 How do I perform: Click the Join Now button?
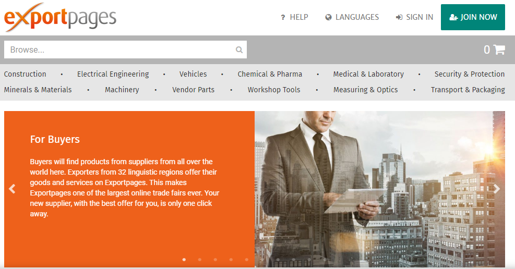coord(473,17)
